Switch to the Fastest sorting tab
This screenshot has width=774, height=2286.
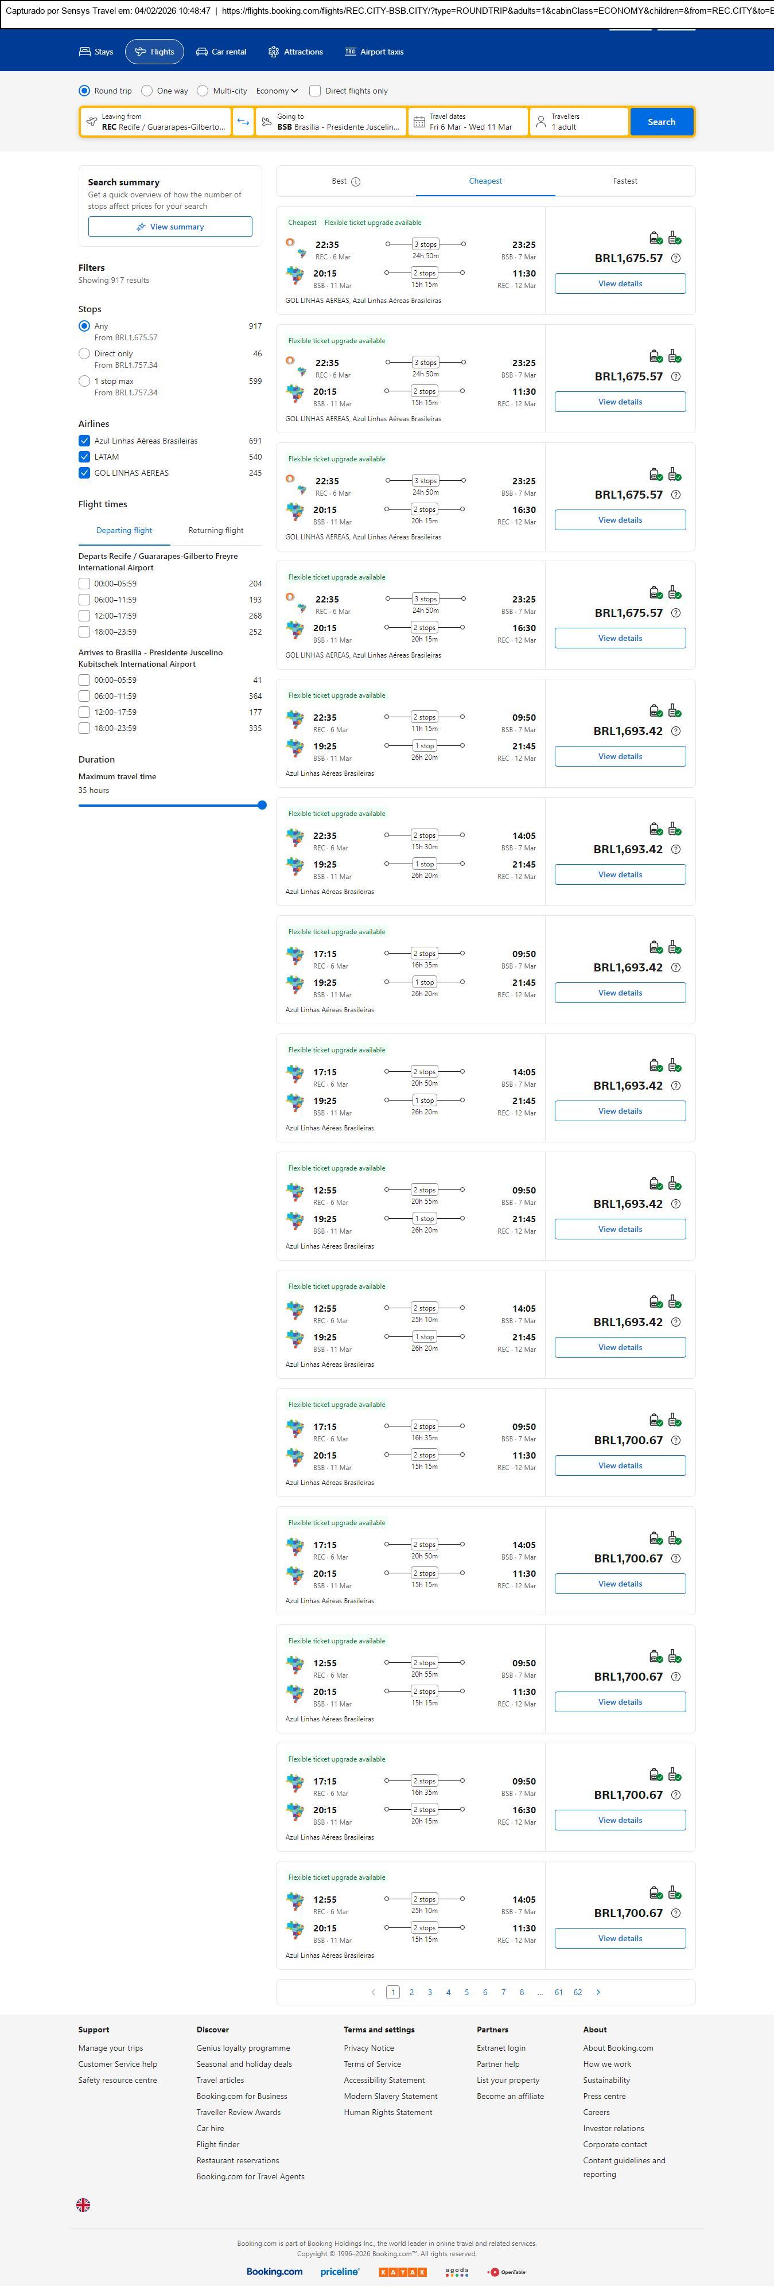(x=625, y=181)
